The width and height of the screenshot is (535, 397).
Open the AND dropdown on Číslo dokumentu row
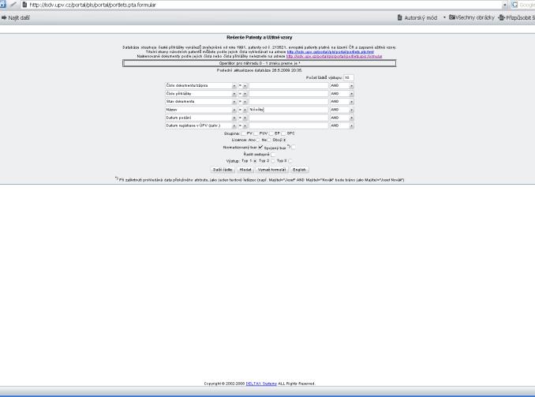point(342,86)
